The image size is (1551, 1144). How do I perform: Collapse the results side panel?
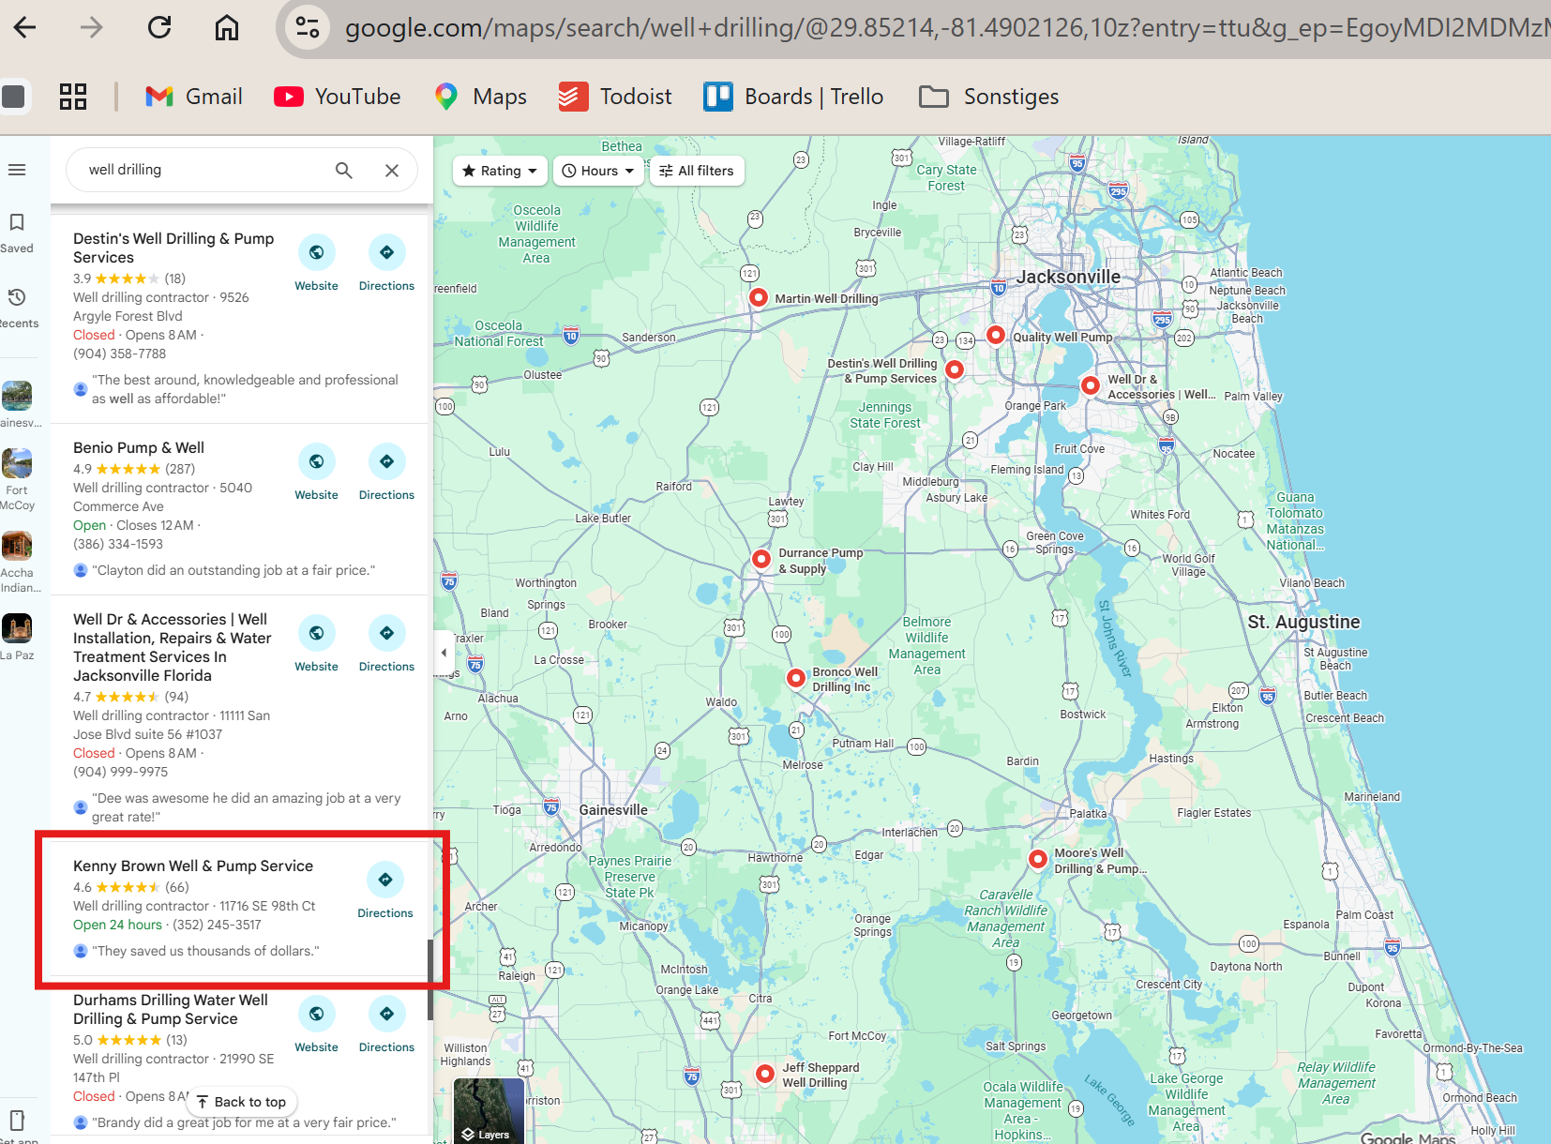point(443,653)
